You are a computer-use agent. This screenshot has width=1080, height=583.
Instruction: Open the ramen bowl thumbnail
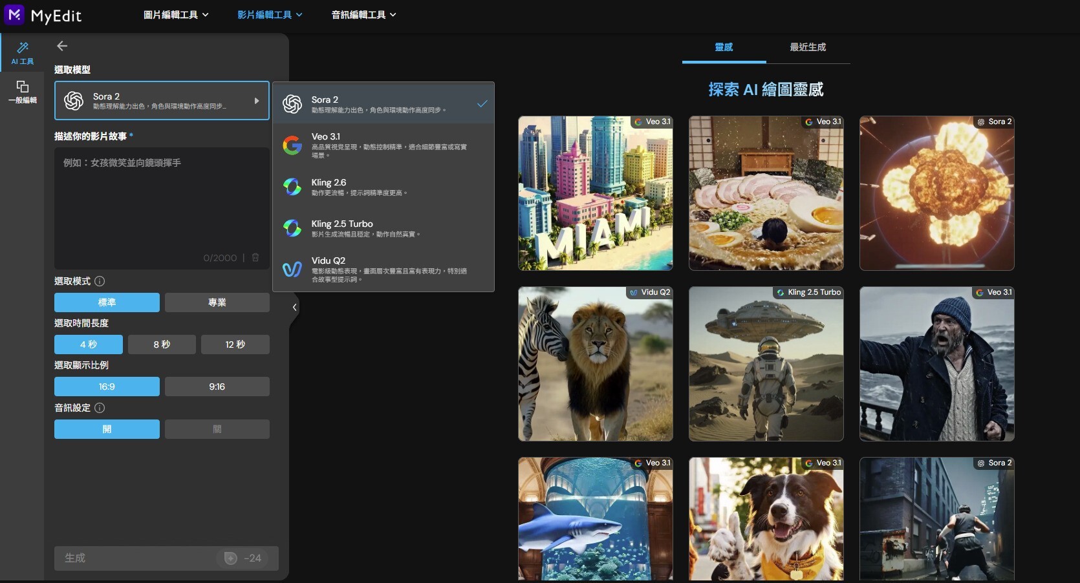(766, 193)
